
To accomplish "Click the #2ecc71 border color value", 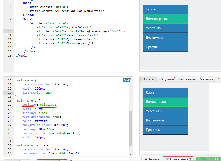I will pos(73,154).
